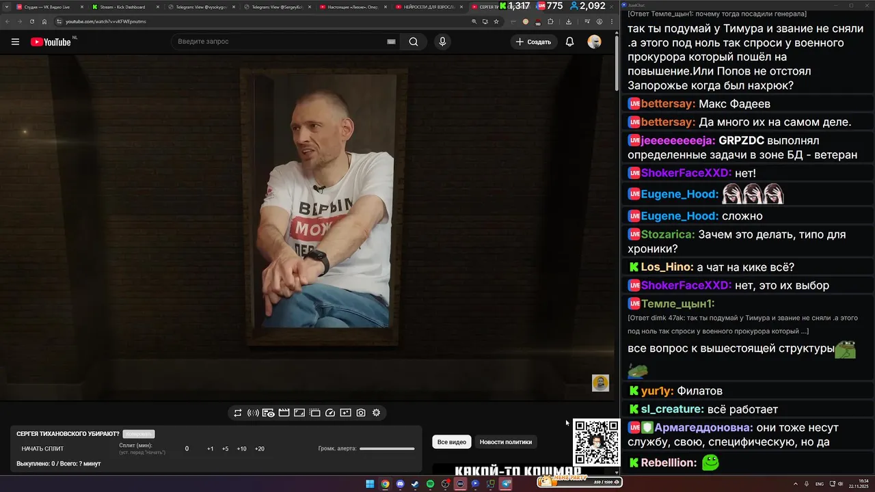Click the YouTube search magnifier button
The width and height of the screenshot is (875, 492).
pos(414,42)
